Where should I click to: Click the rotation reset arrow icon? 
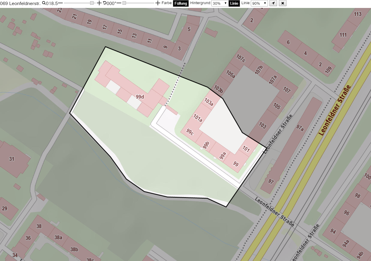pos(105,3)
